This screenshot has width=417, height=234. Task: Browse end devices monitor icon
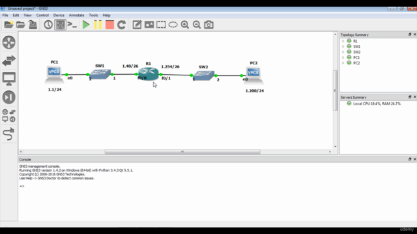pos(8,79)
